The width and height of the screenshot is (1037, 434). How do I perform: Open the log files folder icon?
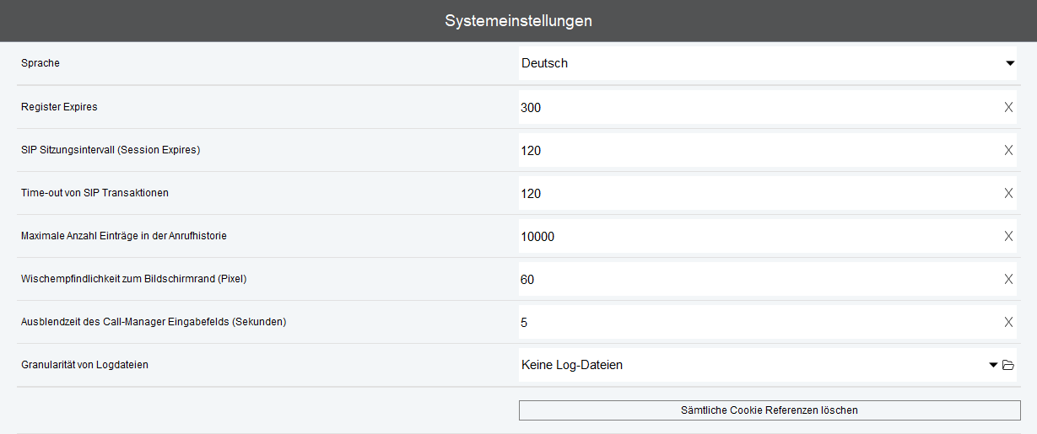pyautogui.click(x=1007, y=365)
